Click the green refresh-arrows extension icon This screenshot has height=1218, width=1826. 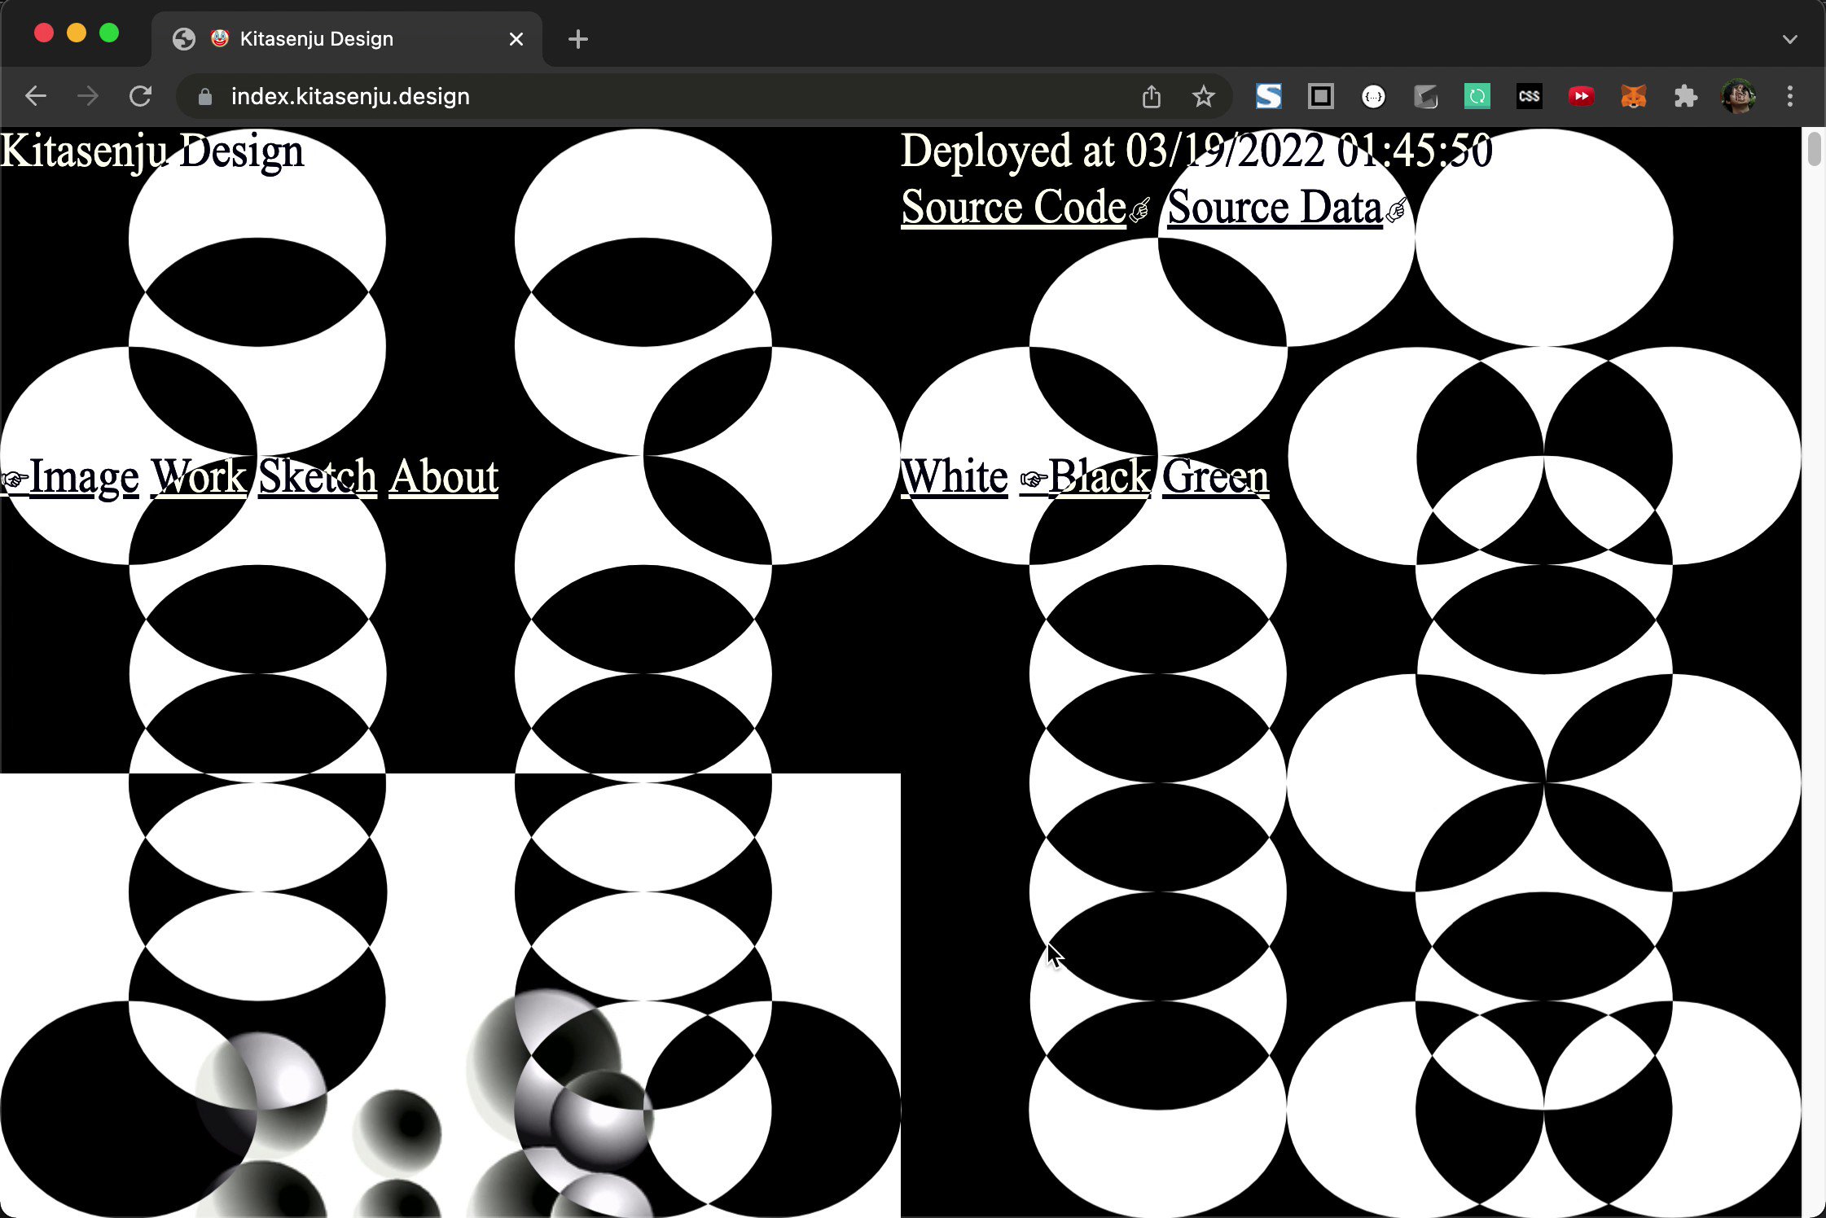pos(1477,97)
